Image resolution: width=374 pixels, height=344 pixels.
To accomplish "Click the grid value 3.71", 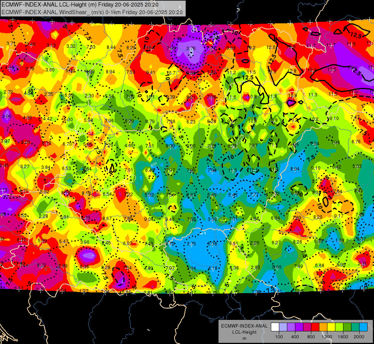I will (11, 44).
